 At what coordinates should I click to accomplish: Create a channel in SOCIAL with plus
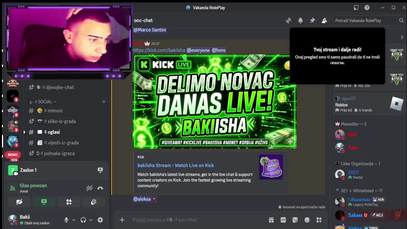tap(104, 102)
